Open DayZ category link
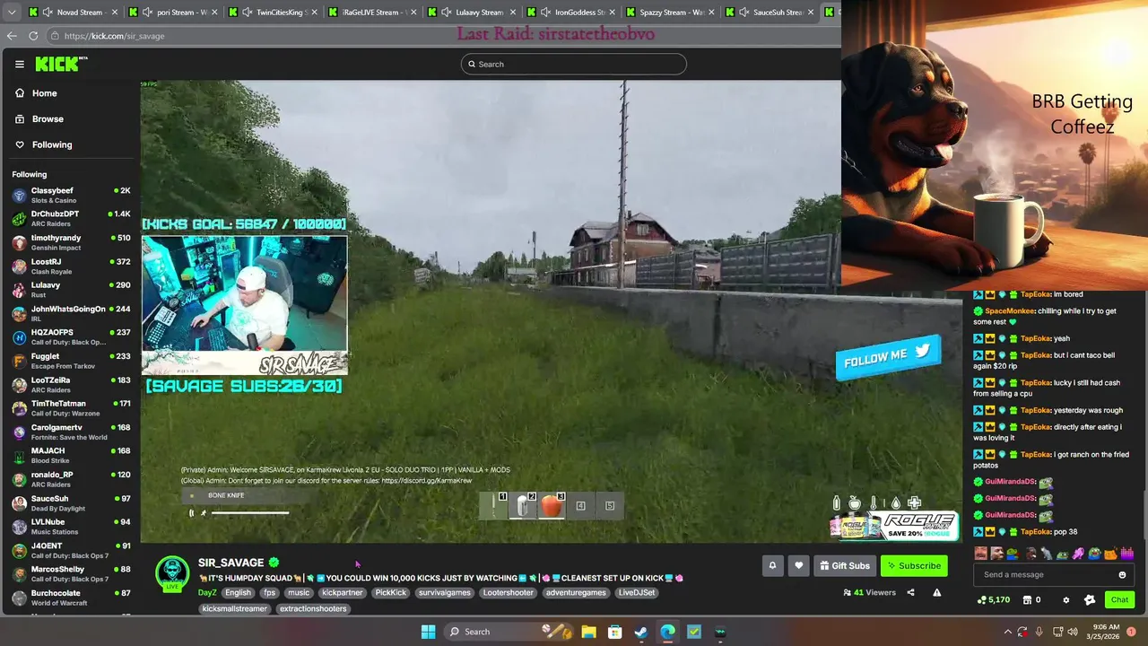1148x646 pixels. pos(207,592)
